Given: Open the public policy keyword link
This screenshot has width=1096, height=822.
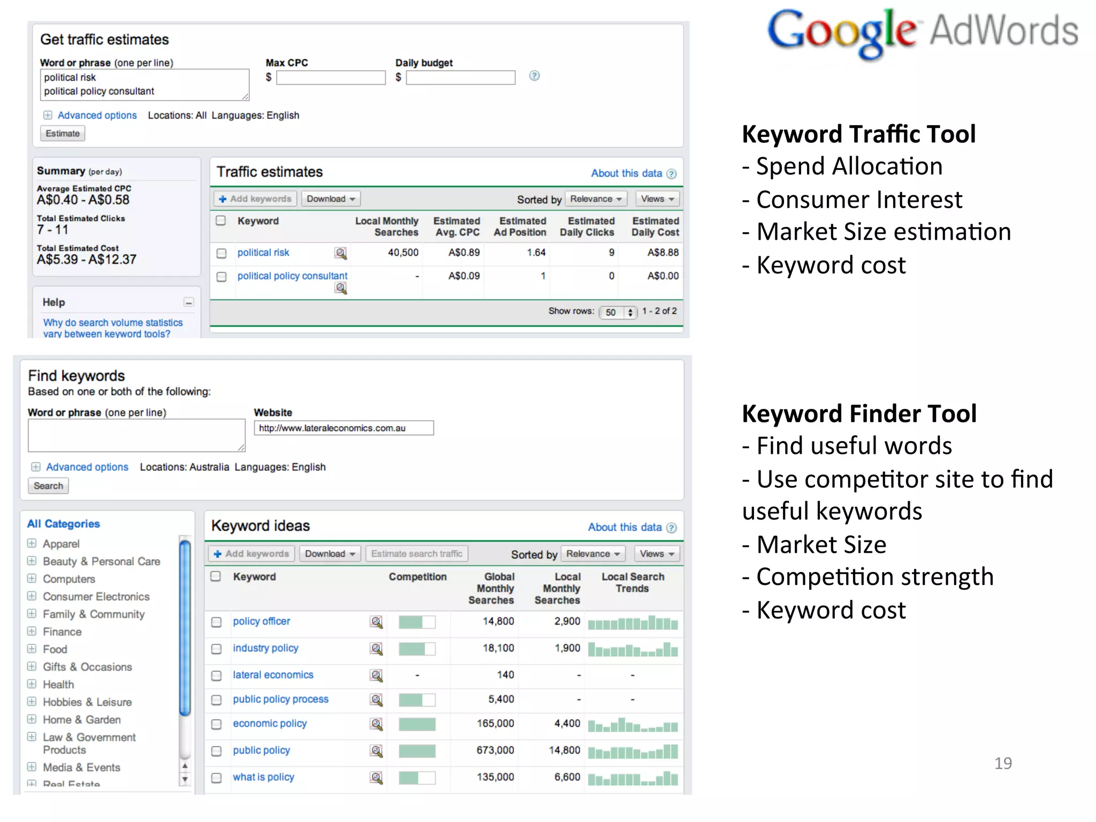Looking at the screenshot, I should [x=261, y=750].
